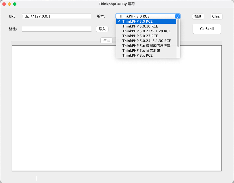Switch to the 信息 tab
This screenshot has height=183, width=234.
[x=107, y=40]
